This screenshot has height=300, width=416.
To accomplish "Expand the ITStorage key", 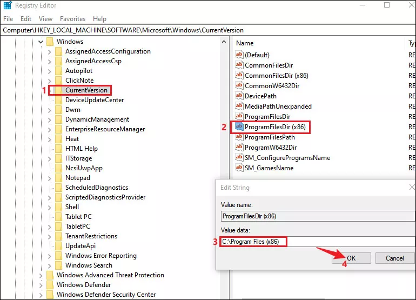I will [49, 158].
